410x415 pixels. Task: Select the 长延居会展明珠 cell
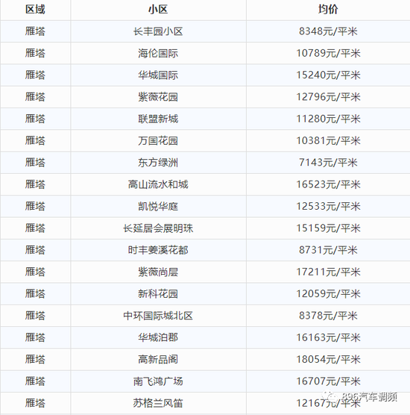(x=158, y=228)
